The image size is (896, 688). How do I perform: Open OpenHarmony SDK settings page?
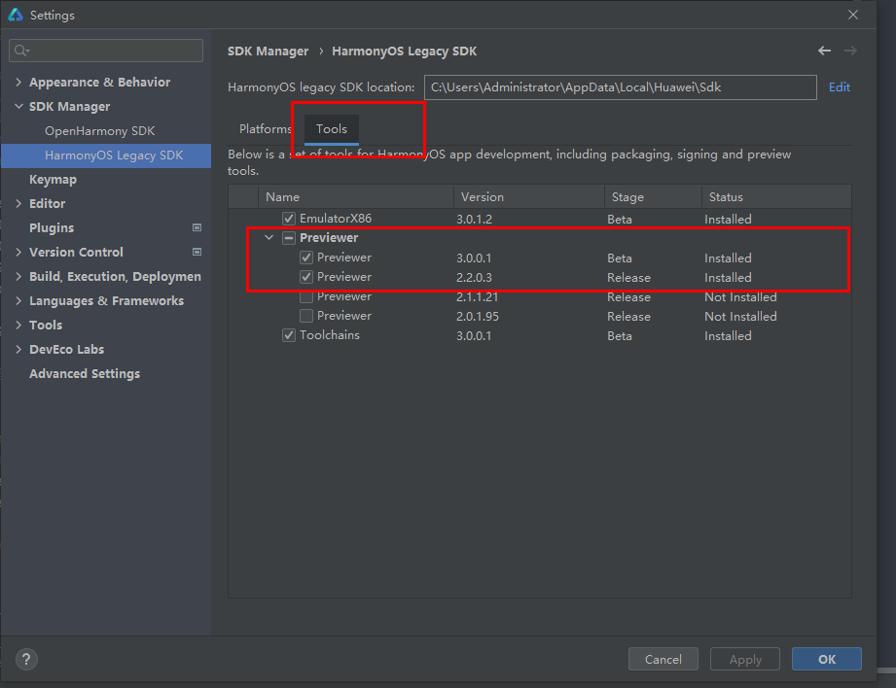pos(100,131)
